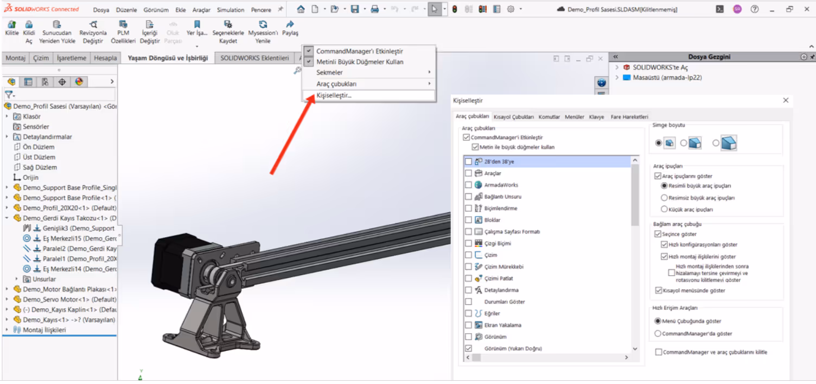The image size is (816, 384).
Task: Open the ConfigurationManager tab icon
Action: (x=45, y=82)
